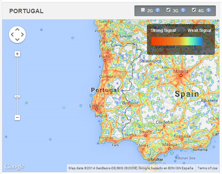Click the Badajoz city label
The height and width of the screenshot is (174, 222).
130,103
